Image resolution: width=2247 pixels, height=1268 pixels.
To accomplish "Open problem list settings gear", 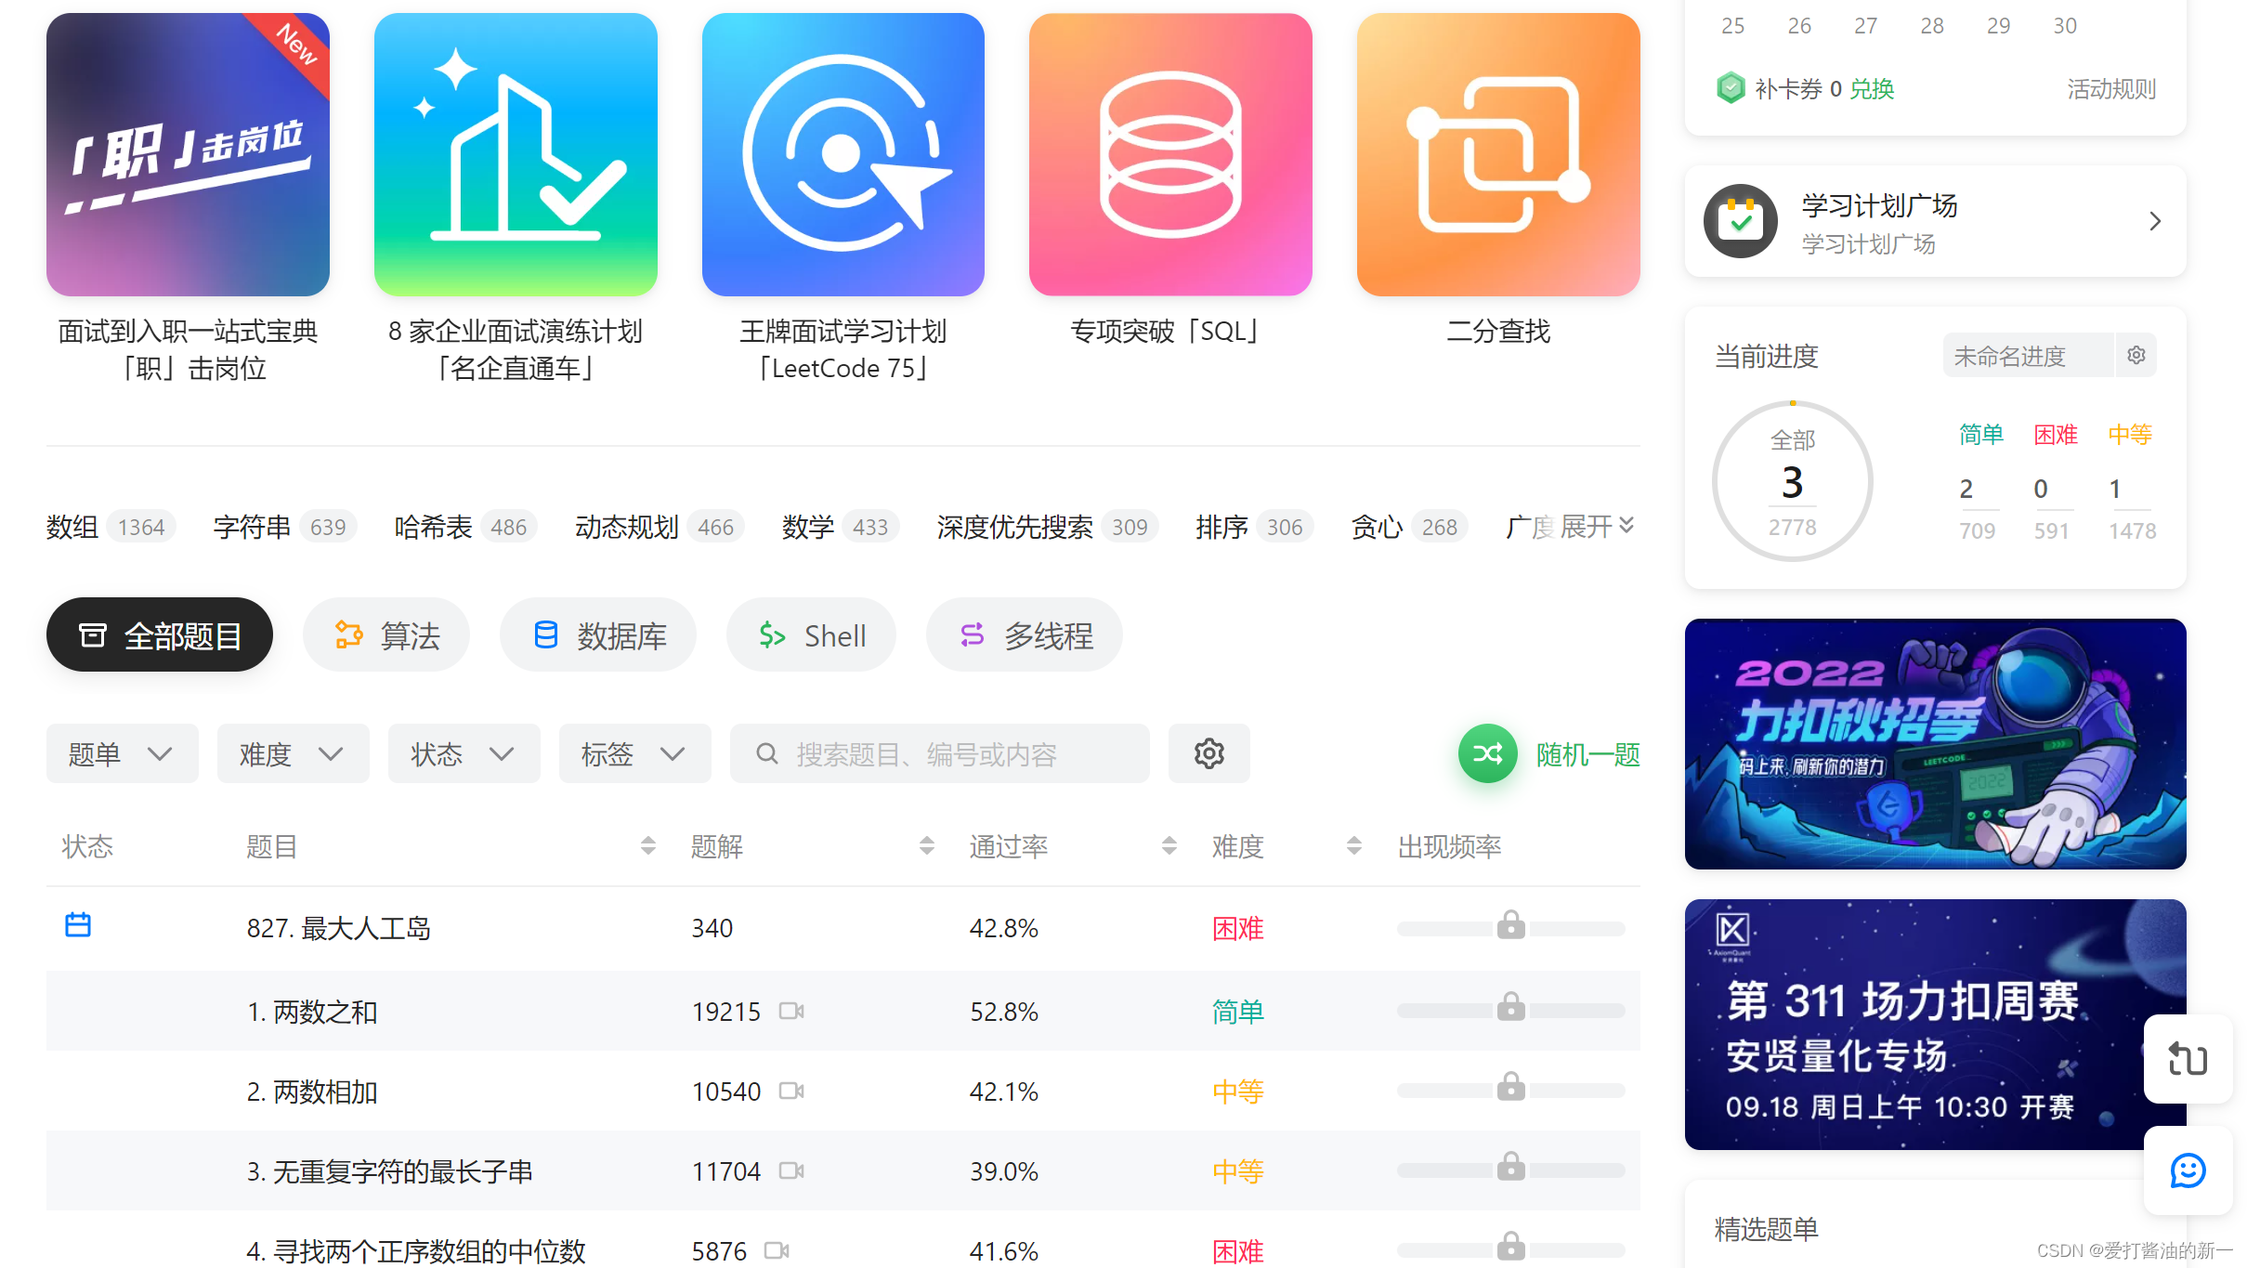I will tap(1209, 753).
